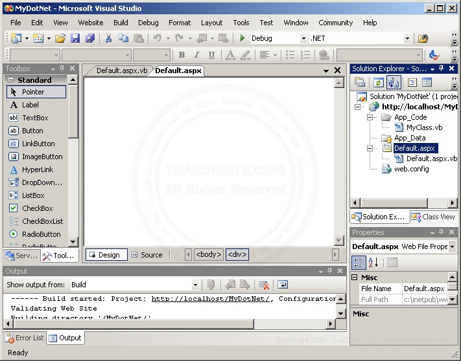Click the Add New Item icon
This screenshot has width=461, height=361.
pyautogui.click(x=38, y=38)
